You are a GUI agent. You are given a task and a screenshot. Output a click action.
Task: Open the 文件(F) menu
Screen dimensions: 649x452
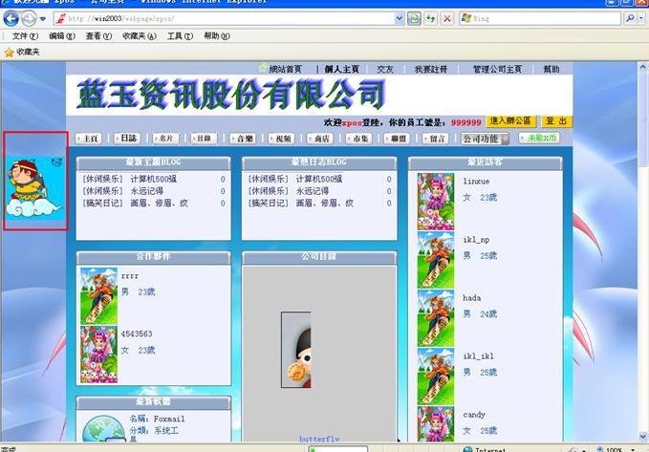tap(24, 36)
